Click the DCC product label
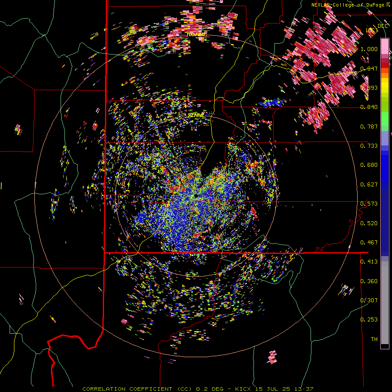Image resolution: width=392 pixels, height=392 pixels. coord(382,26)
